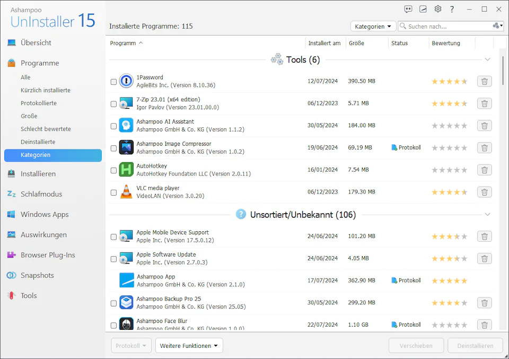Click the AutoHotkey green H icon
509x359 pixels.
click(126, 170)
